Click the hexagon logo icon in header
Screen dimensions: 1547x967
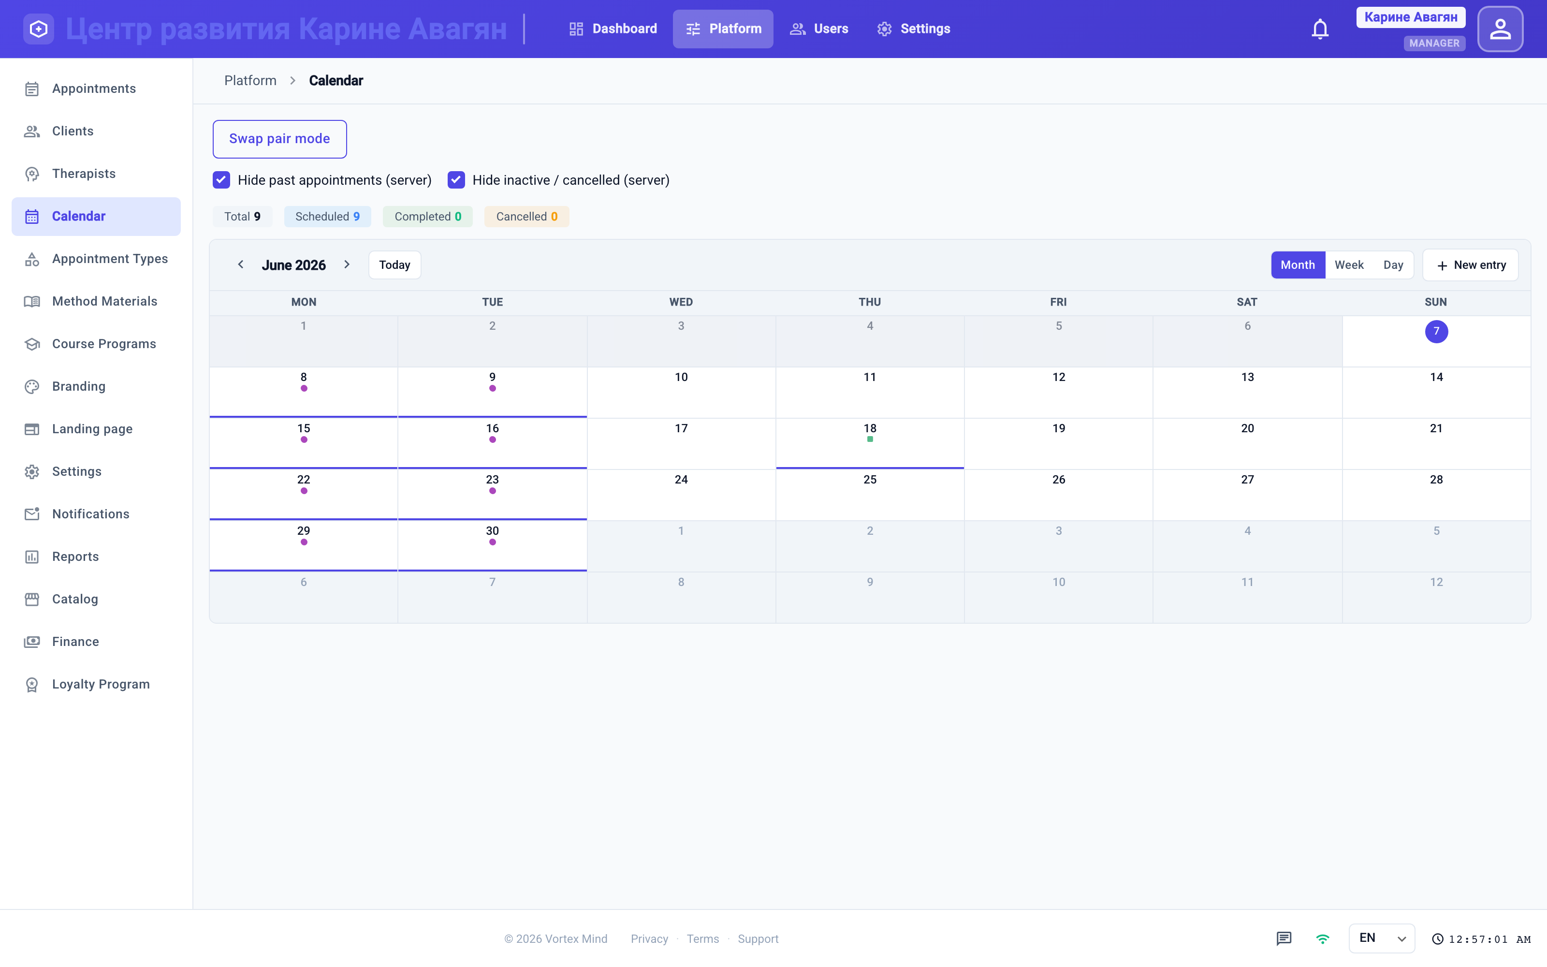pos(38,29)
